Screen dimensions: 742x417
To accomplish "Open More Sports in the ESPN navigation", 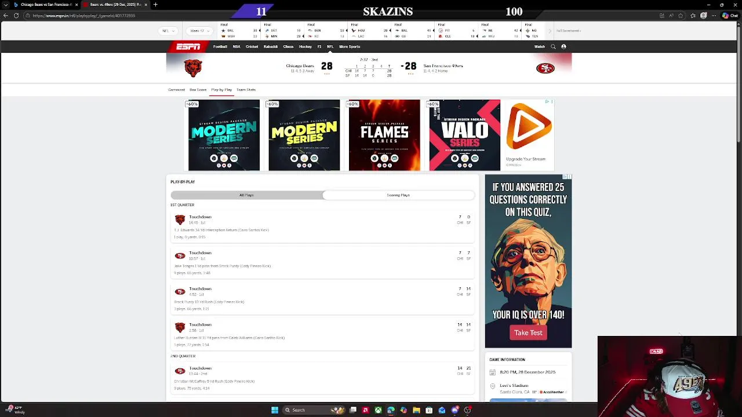I will [x=350, y=46].
